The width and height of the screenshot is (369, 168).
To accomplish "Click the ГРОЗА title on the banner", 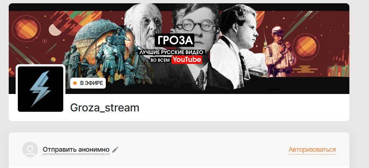I will pyautogui.click(x=175, y=40).
